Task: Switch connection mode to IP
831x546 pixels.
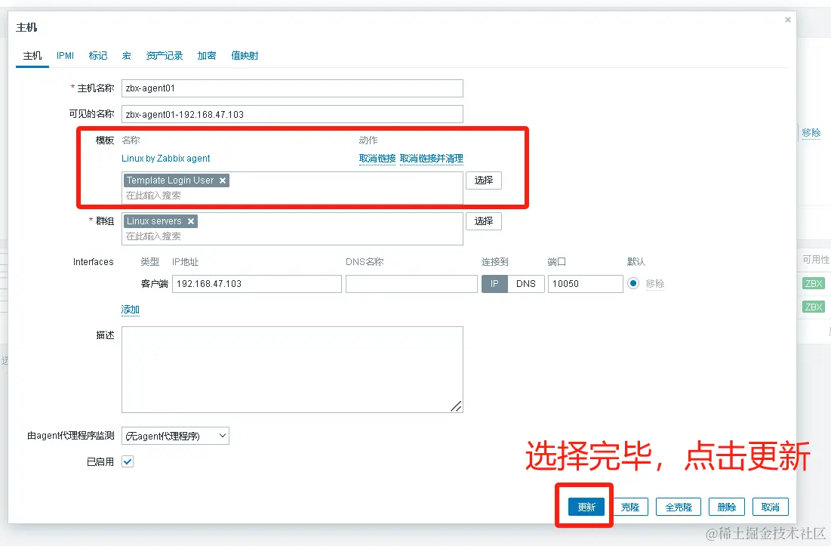Action: [x=494, y=284]
